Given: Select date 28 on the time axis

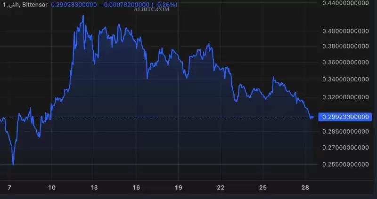Looking at the screenshot, I should pos(305,188).
